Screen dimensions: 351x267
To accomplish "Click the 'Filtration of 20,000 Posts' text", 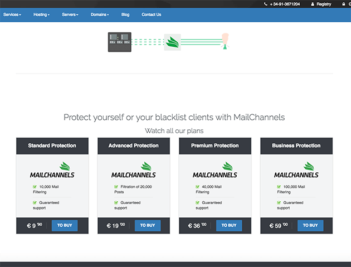I will [x=133, y=190].
